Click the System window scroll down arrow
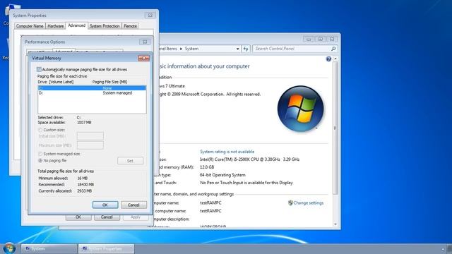The image size is (452, 254). (335, 224)
